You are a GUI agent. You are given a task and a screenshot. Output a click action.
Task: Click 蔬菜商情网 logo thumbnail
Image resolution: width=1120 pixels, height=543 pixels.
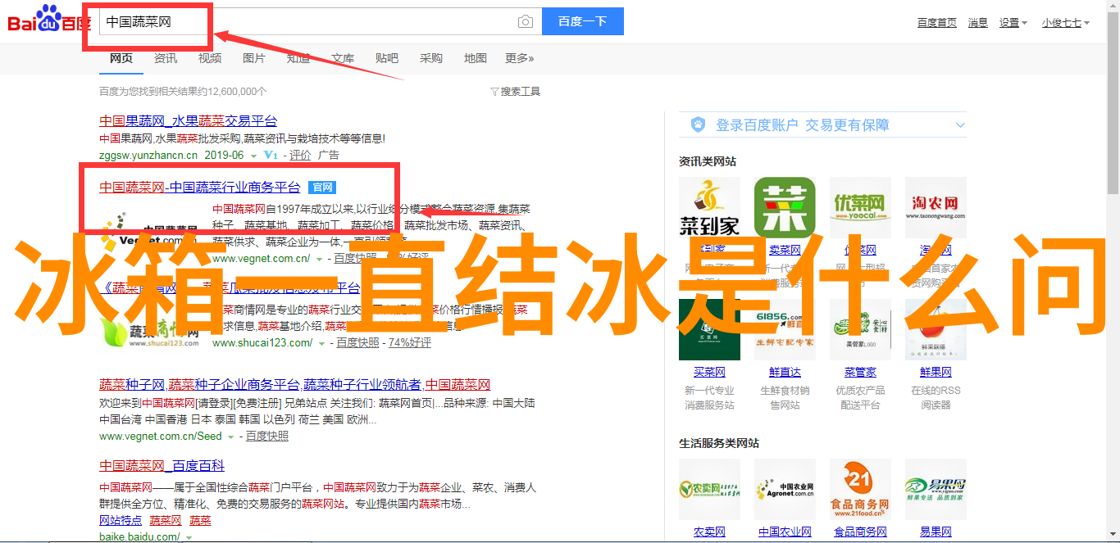149,331
